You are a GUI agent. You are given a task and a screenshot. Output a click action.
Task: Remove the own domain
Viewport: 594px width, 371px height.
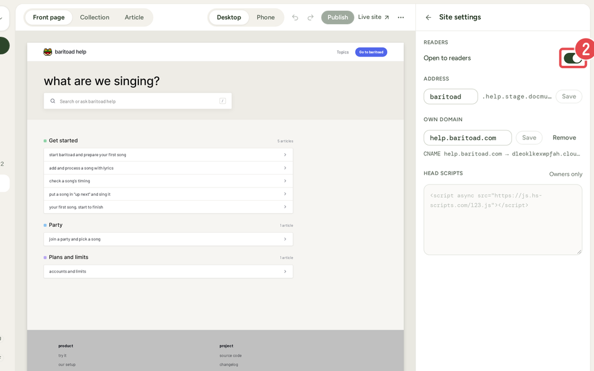tap(564, 138)
